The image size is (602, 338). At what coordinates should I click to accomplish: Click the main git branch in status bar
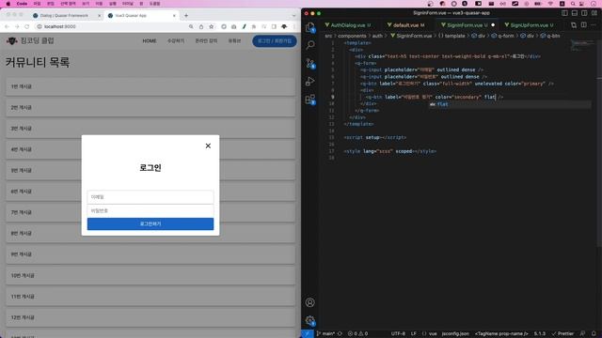[x=325, y=334]
